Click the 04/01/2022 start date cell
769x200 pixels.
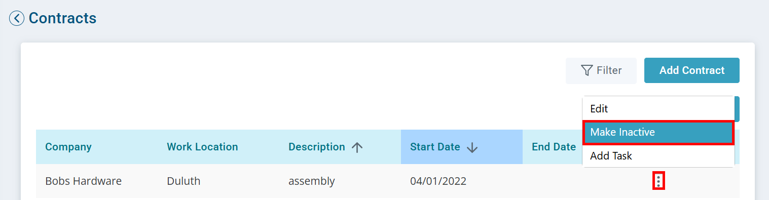tap(438, 181)
